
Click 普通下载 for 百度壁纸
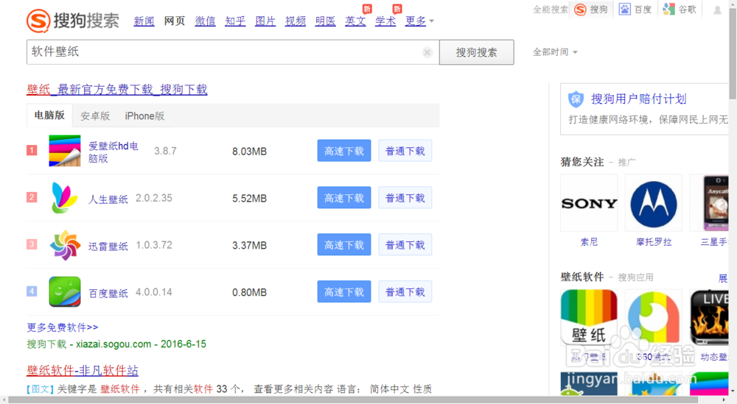coord(405,291)
